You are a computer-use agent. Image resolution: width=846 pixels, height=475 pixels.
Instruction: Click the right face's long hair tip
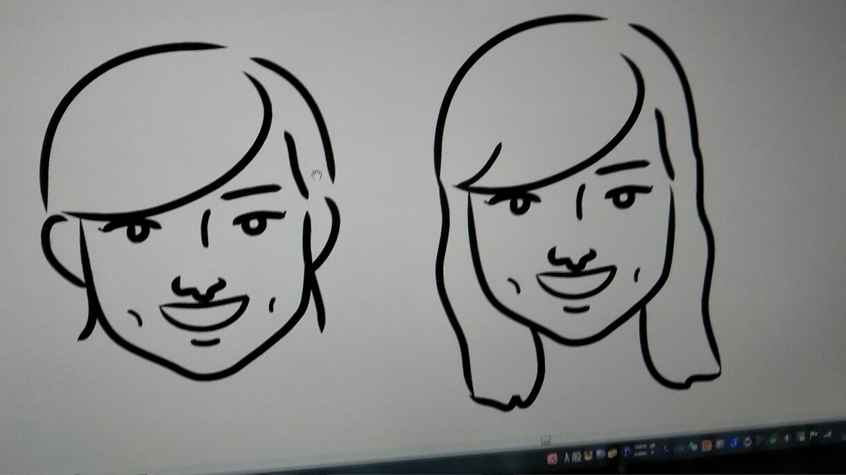pos(501,400)
